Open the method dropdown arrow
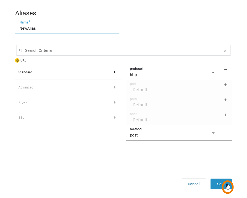 click(213, 133)
